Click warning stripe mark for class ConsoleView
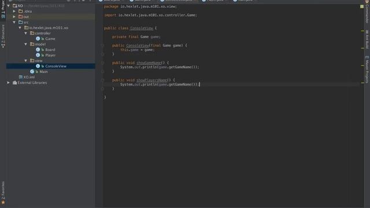Screen dimensions: 370x208 [362, 31]
